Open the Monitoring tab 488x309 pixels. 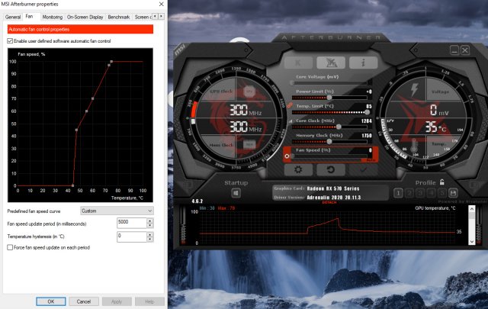tap(53, 17)
